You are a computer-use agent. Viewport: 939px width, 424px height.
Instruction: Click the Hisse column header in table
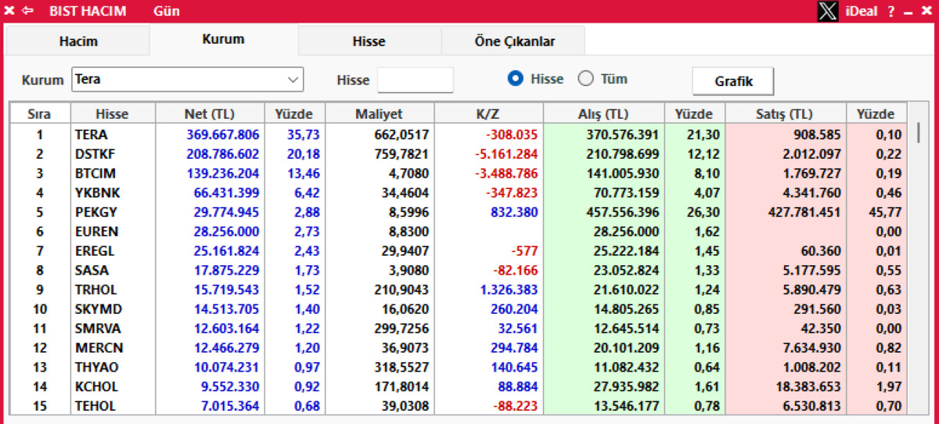coord(112,114)
